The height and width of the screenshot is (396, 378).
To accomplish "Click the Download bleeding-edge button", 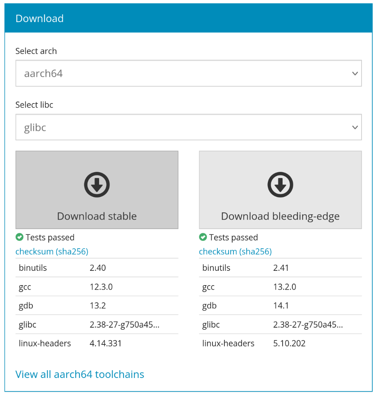I will point(280,190).
